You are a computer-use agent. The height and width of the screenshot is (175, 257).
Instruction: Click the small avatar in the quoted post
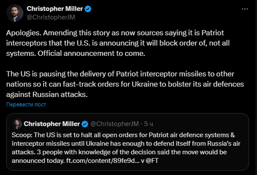[17, 124]
